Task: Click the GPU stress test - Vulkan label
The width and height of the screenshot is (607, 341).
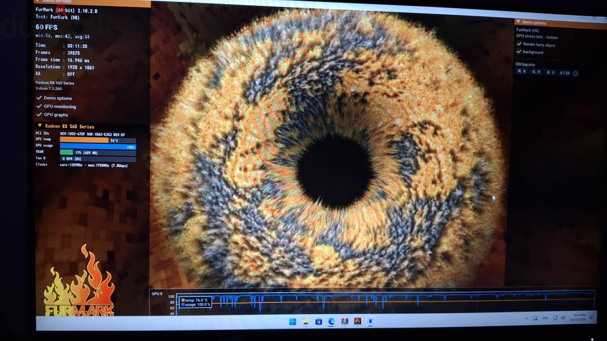Action: 537,37
